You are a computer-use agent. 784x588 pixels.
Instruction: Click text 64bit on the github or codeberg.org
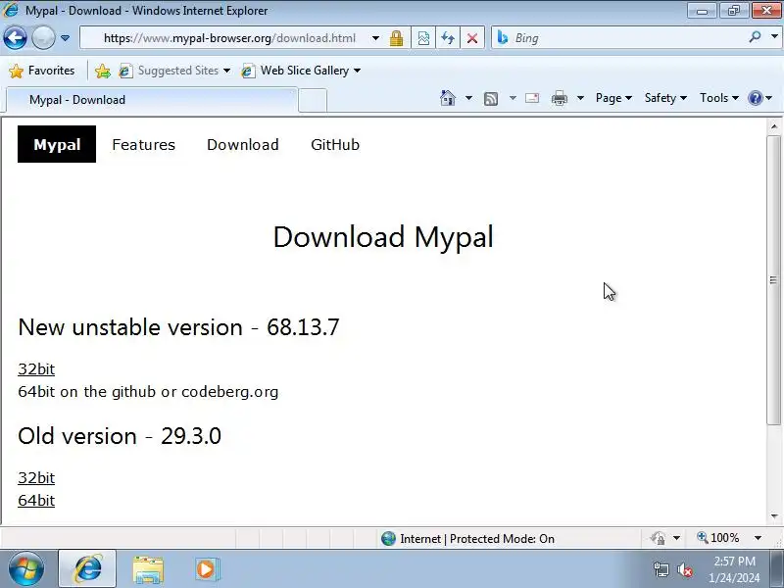(x=148, y=391)
